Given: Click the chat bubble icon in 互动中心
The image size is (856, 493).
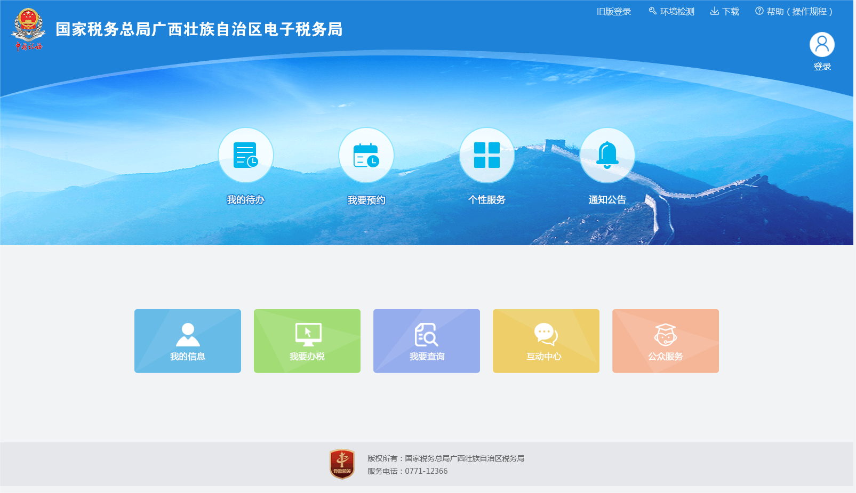Looking at the screenshot, I should 546,335.
